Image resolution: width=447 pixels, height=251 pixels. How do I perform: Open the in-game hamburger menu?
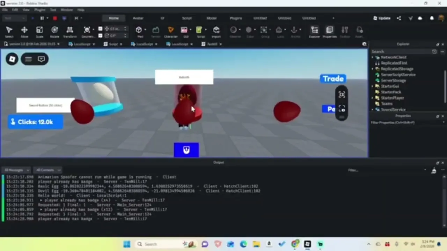pos(28,59)
